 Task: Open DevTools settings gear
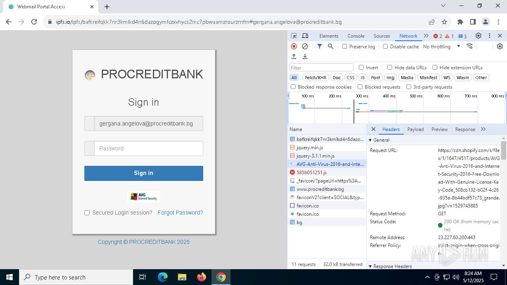point(478,36)
